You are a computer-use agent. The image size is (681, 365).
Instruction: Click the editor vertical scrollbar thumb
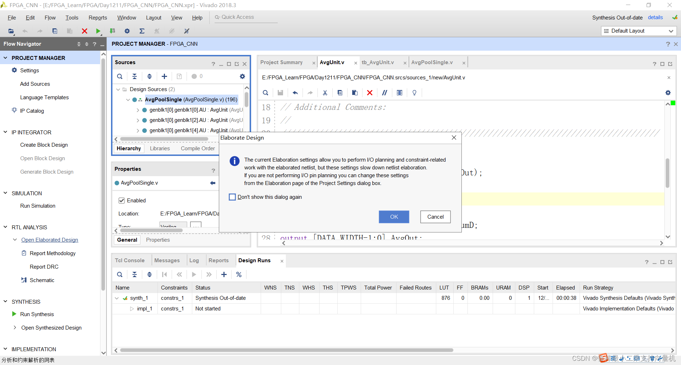[x=668, y=173]
